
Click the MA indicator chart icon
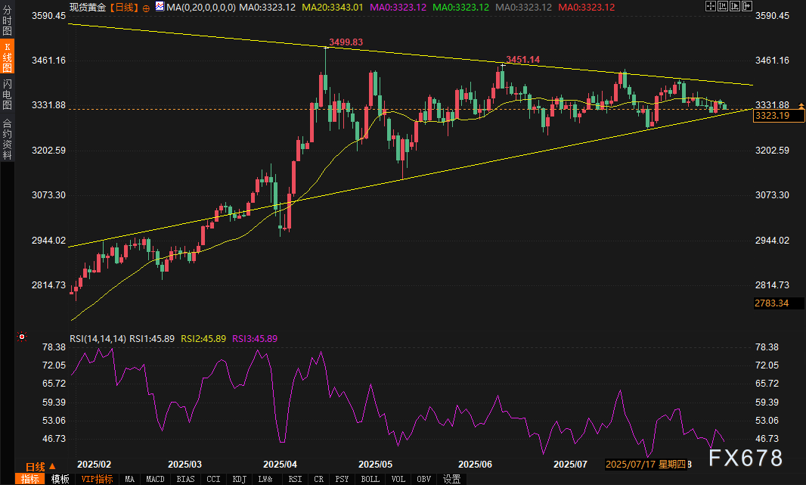click(x=159, y=7)
